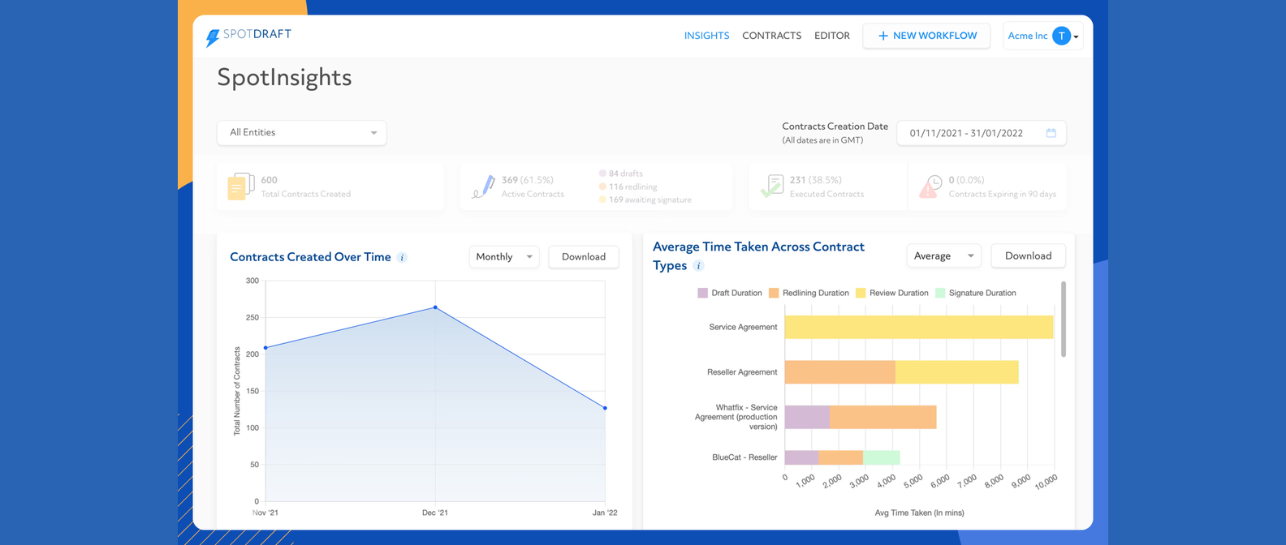Click the '84 drafts' status text
This screenshot has width=1286, height=545.
[x=626, y=174]
